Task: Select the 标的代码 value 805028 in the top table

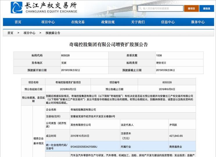Action: (x=65, y=56)
